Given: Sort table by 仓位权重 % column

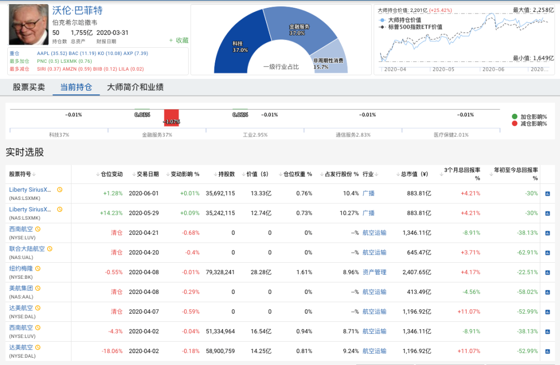Looking at the screenshot, I should (x=296, y=174).
